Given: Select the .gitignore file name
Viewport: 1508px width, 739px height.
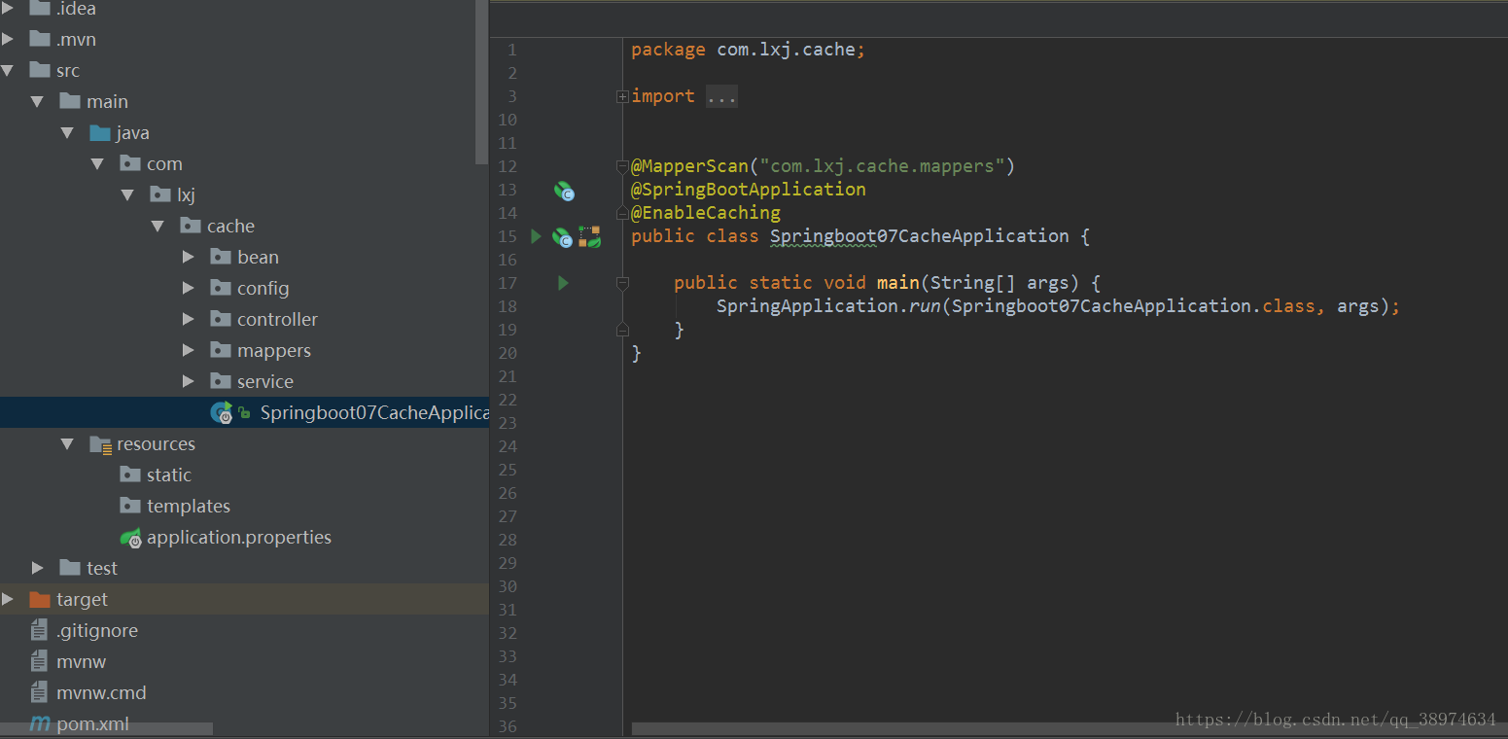Looking at the screenshot, I should pyautogui.click(x=97, y=630).
